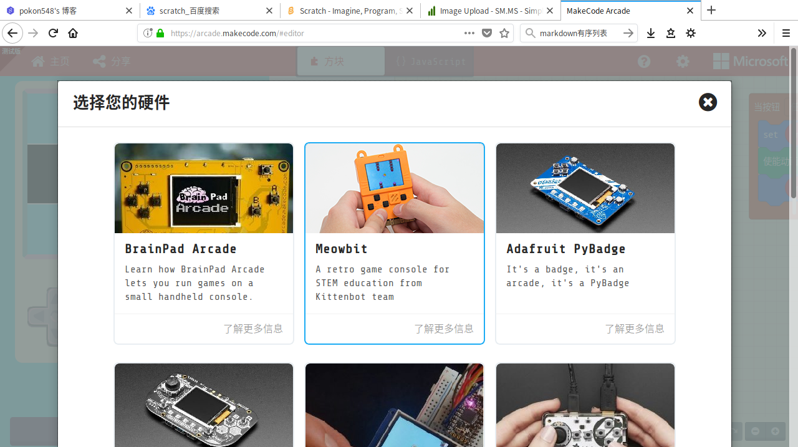Viewport: 798px width, 447px height.
Task: Click the gear extension icon in toolbar
Action: [x=691, y=33]
